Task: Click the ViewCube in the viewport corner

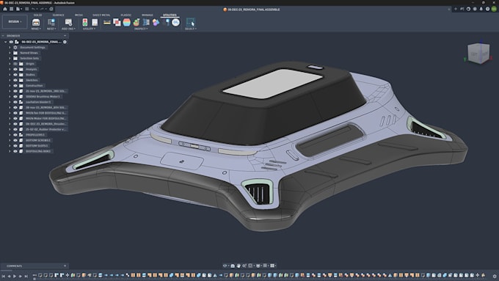Action: point(478,54)
